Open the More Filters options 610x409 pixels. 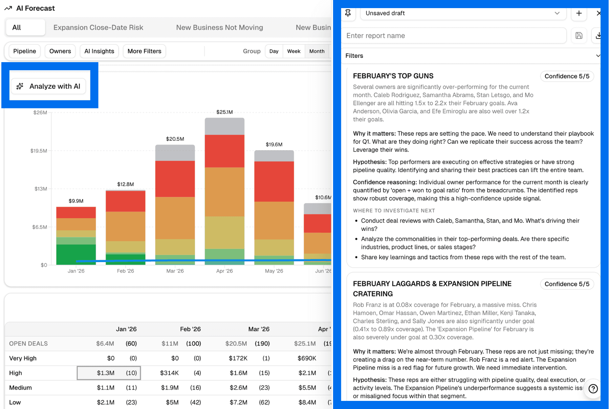pyautogui.click(x=144, y=51)
